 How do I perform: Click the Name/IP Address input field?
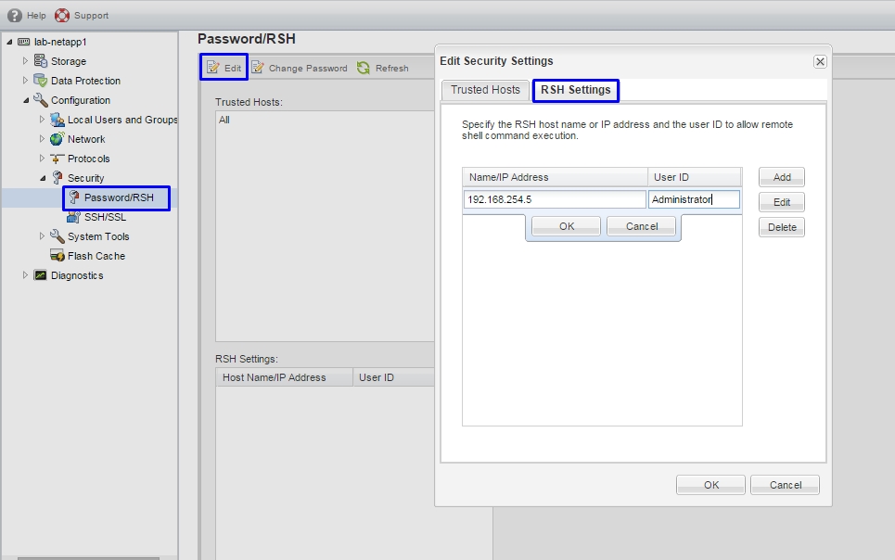(x=554, y=199)
